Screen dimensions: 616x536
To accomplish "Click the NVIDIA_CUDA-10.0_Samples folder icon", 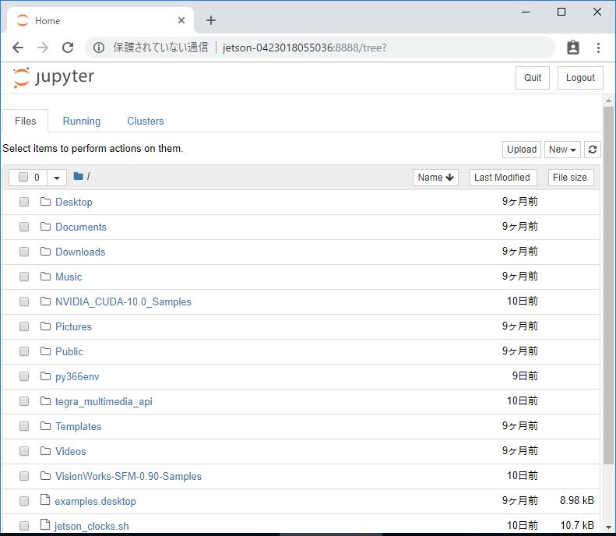I will (x=46, y=301).
